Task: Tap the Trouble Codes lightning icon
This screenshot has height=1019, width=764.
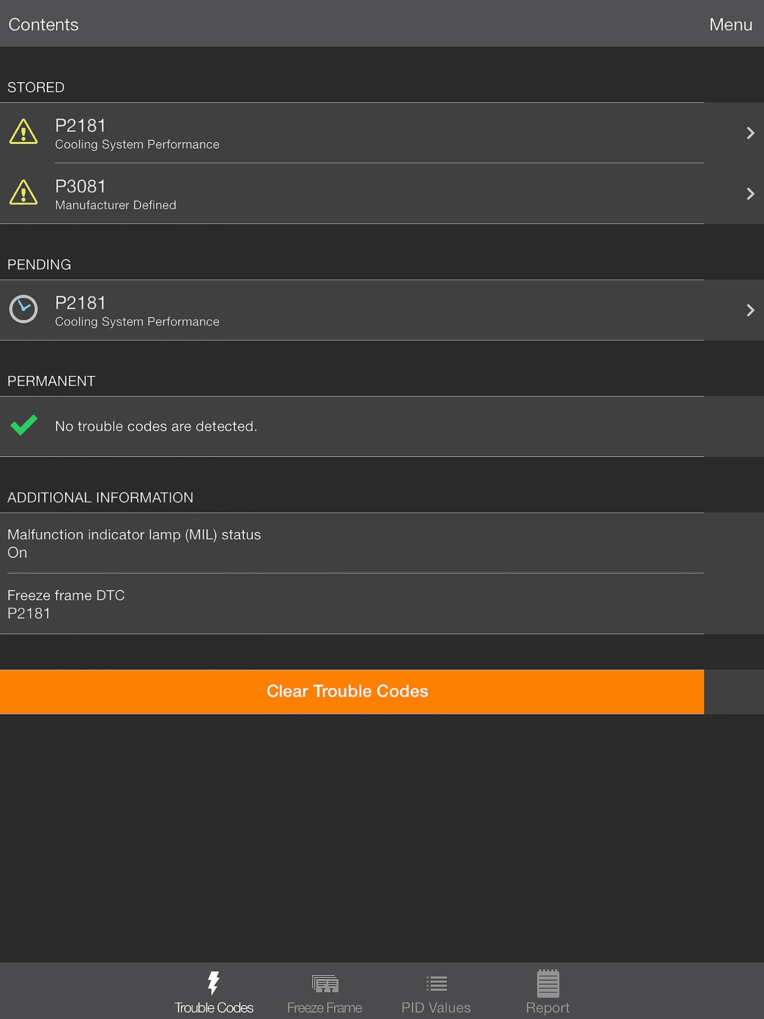Action: (213, 983)
